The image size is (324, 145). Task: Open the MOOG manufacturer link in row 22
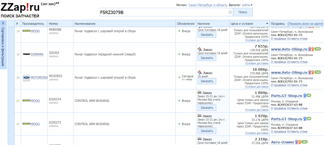(x=35, y=124)
